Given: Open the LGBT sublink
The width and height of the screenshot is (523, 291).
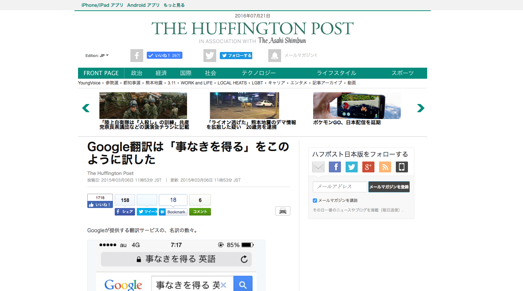Looking at the screenshot, I should click(257, 83).
